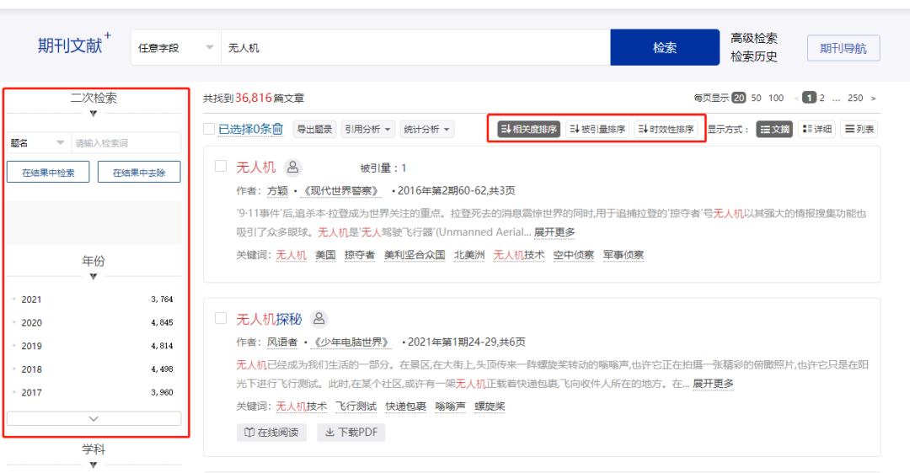Go to results page 250

[855, 98]
